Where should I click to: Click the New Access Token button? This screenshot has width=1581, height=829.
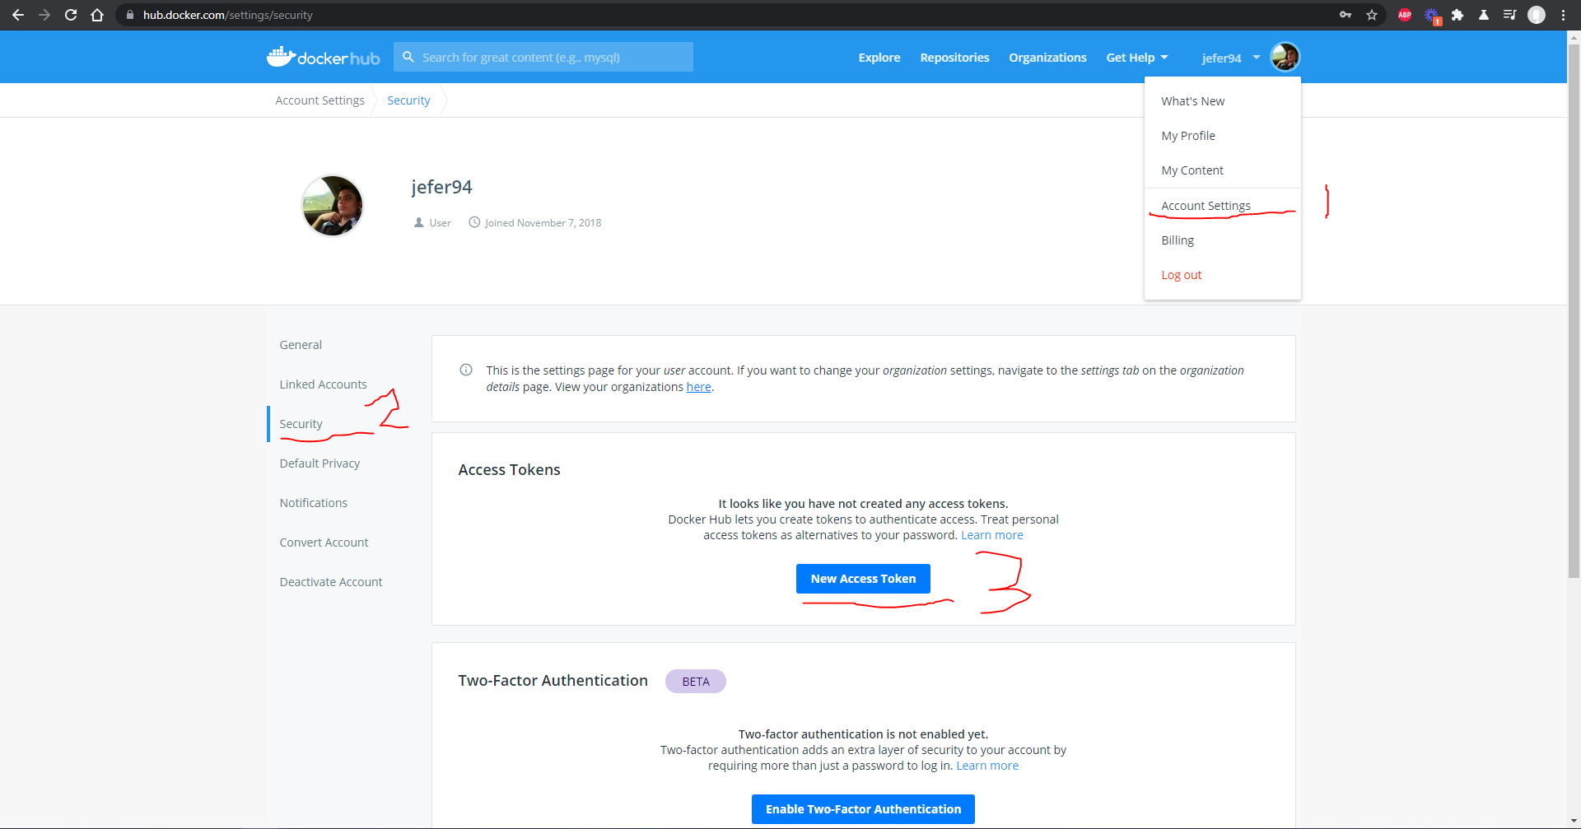pyautogui.click(x=863, y=579)
